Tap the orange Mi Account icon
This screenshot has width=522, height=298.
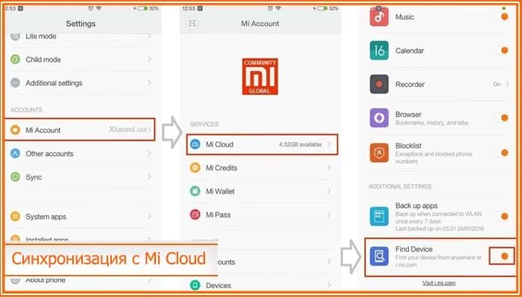pyautogui.click(x=15, y=130)
